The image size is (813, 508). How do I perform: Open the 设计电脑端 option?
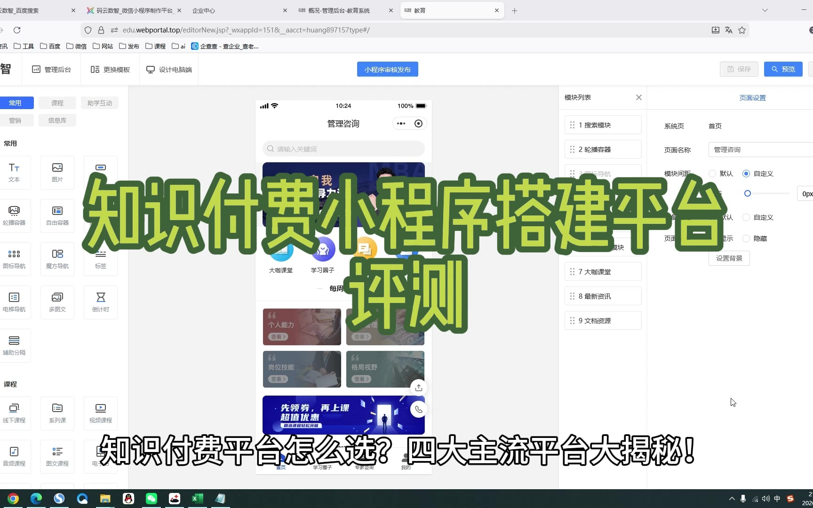(x=169, y=70)
